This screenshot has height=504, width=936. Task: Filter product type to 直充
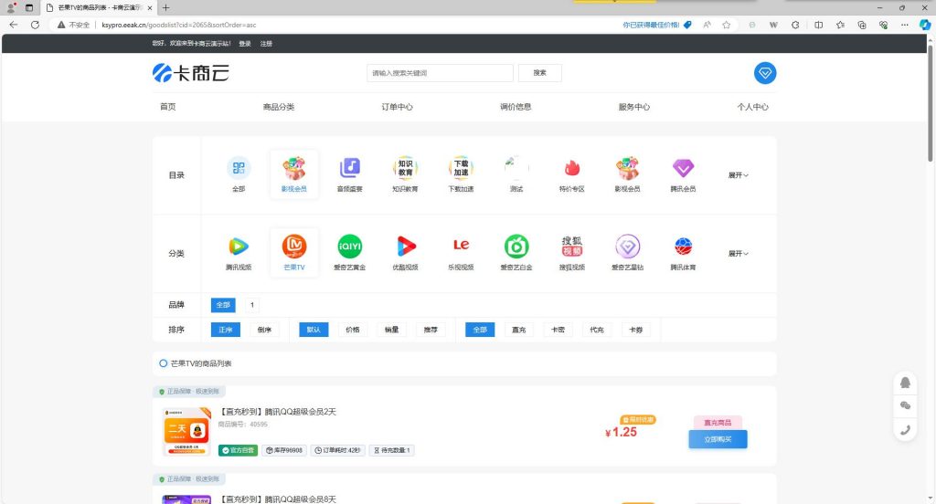tap(519, 330)
